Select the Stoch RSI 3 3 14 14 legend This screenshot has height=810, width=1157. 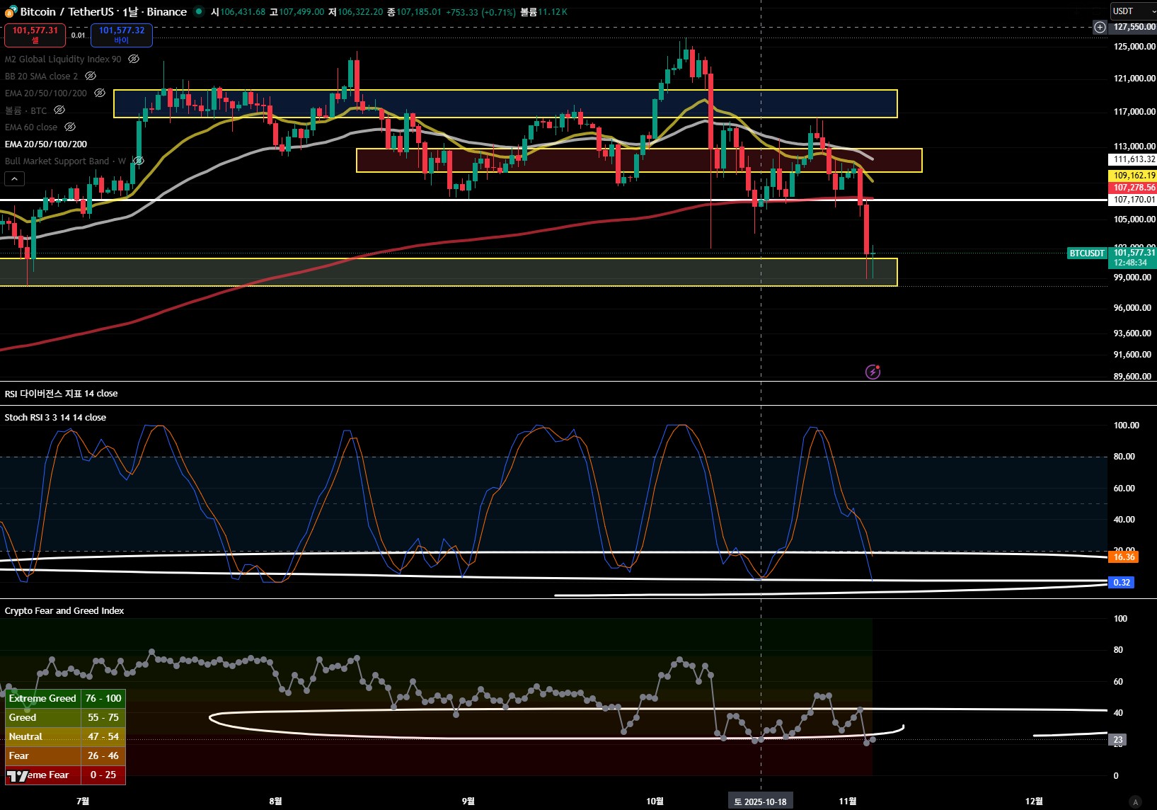coord(55,418)
